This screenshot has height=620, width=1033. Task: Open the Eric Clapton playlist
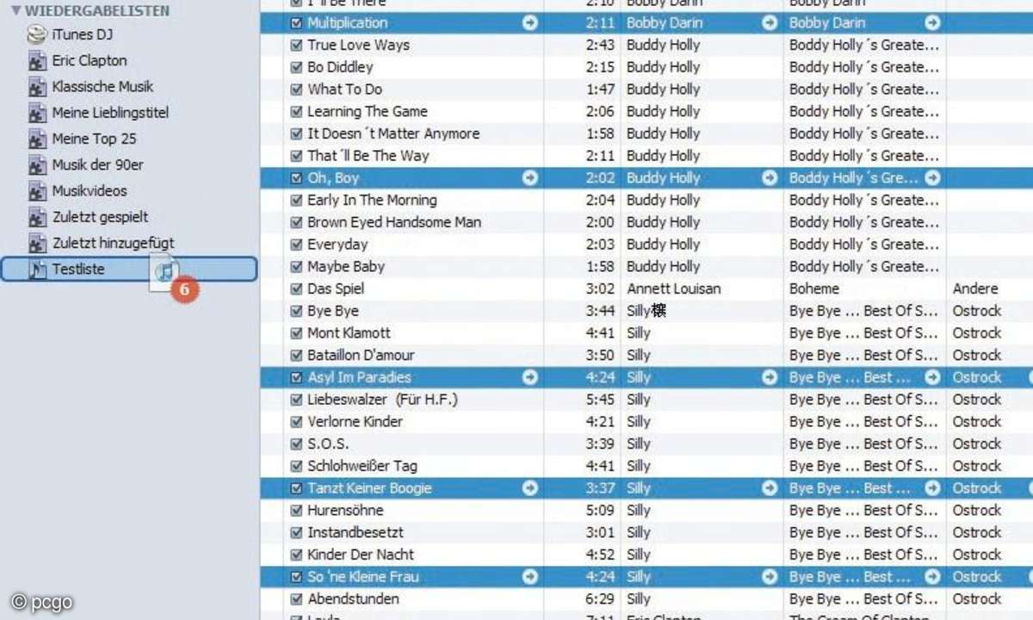[89, 61]
